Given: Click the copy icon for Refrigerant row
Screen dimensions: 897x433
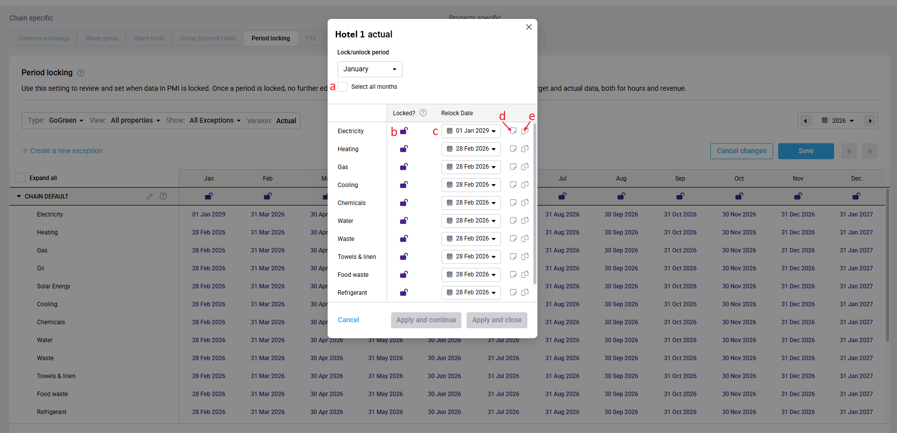Looking at the screenshot, I should point(525,292).
